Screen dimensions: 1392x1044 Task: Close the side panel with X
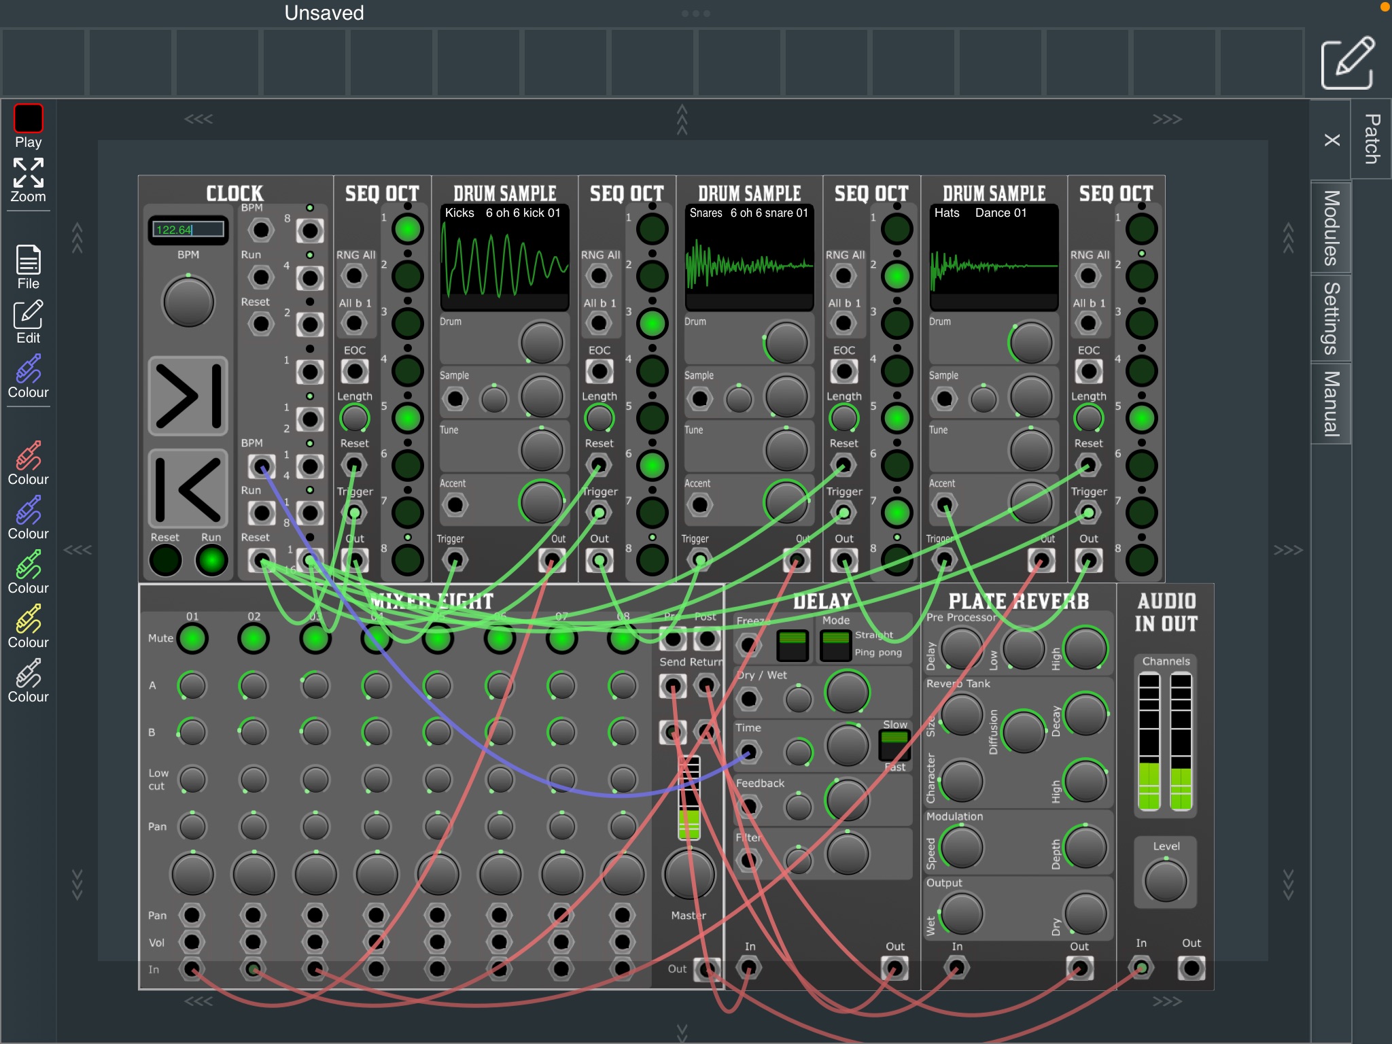point(1332,140)
